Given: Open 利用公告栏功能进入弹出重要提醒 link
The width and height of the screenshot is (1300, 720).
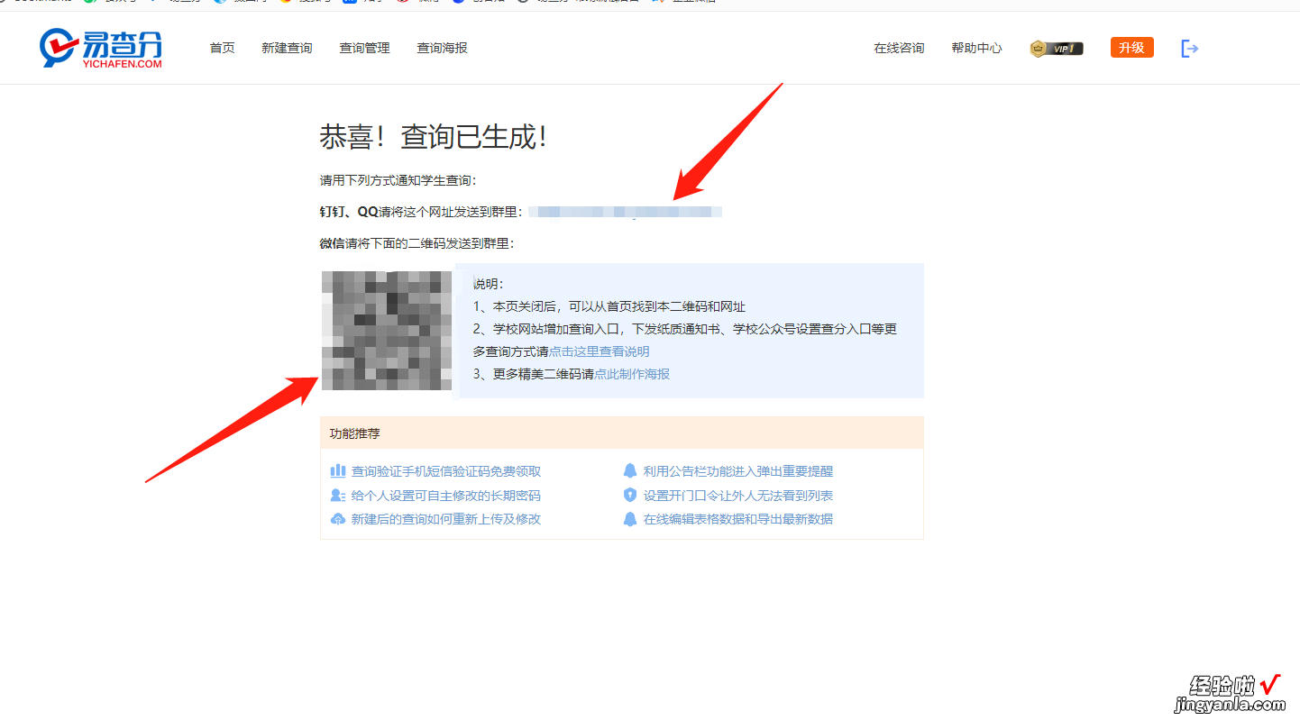Looking at the screenshot, I should coord(738,471).
